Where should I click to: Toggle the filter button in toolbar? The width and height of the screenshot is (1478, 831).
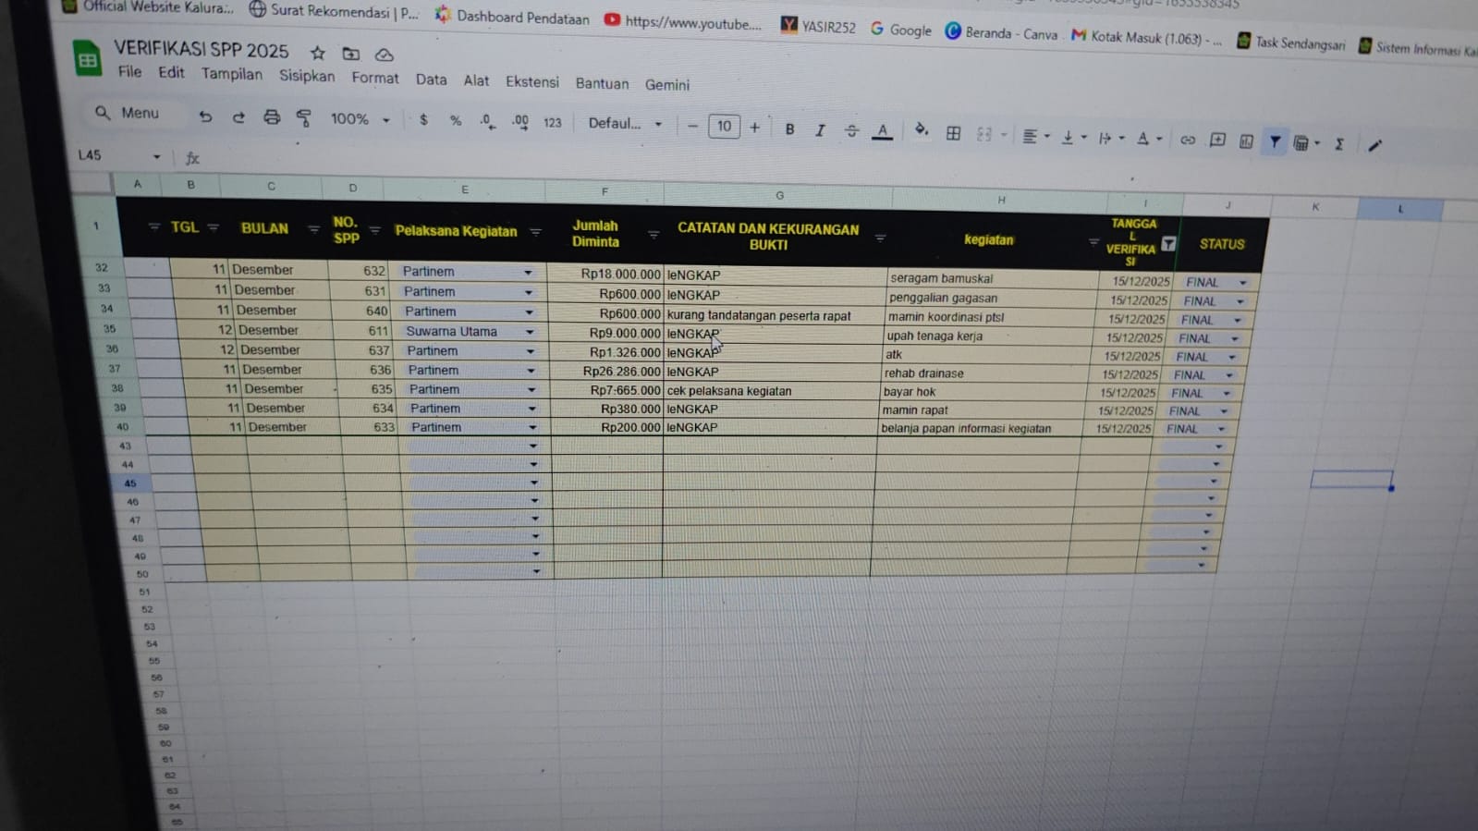point(1275,142)
